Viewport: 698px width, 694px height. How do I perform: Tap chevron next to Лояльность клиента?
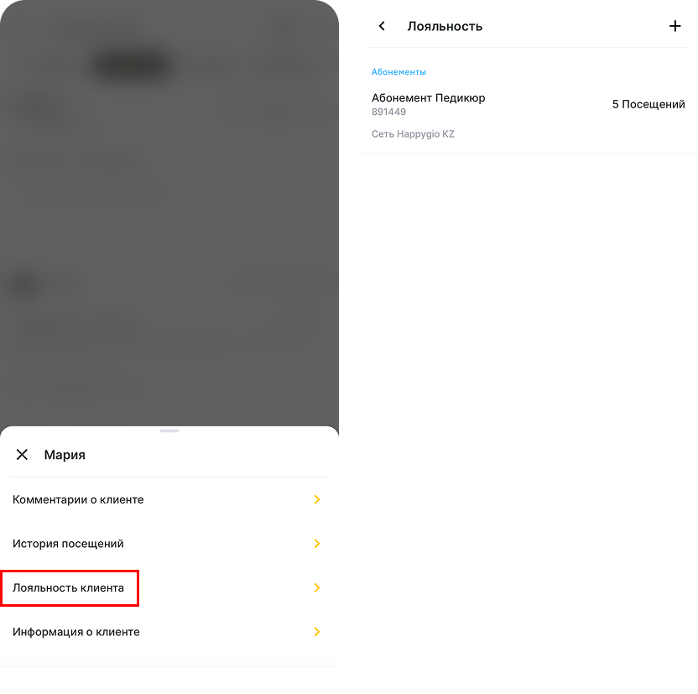click(x=317, y=587)
